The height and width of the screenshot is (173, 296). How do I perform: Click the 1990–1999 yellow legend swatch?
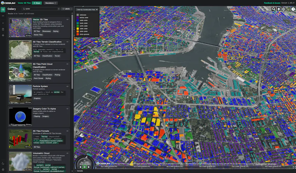pos(78,29)
